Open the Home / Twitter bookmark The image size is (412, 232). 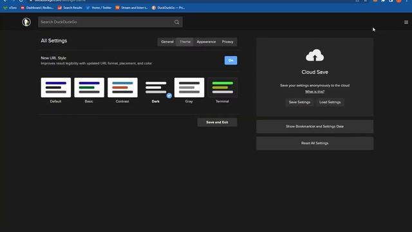click(x=99, y=8)
